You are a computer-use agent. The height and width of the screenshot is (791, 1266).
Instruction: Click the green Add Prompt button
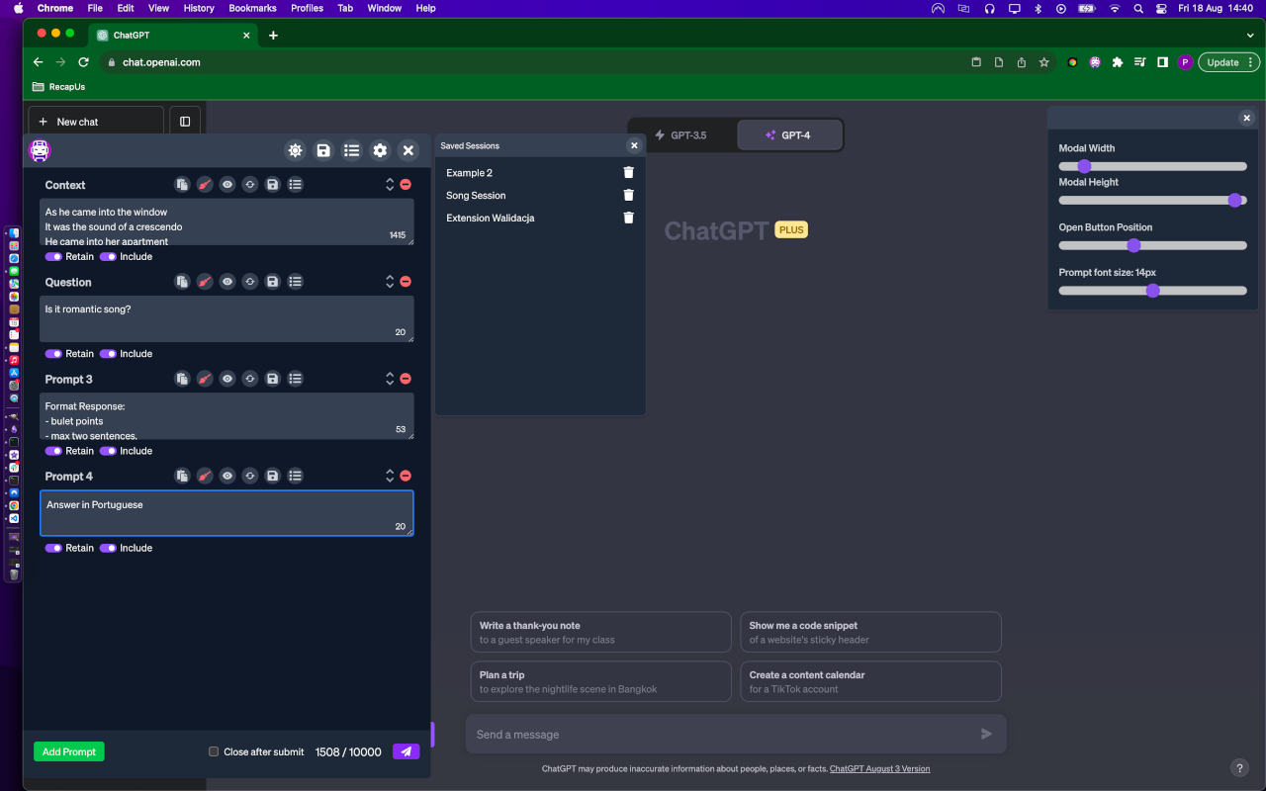pyautogui.click(x=69, y=751)
